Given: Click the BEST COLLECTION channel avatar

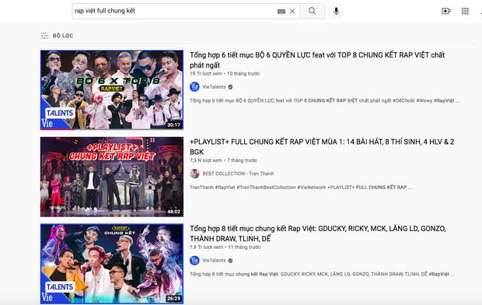Looking at the screenshot, I should pyautogui.click(x=194, y=174).
